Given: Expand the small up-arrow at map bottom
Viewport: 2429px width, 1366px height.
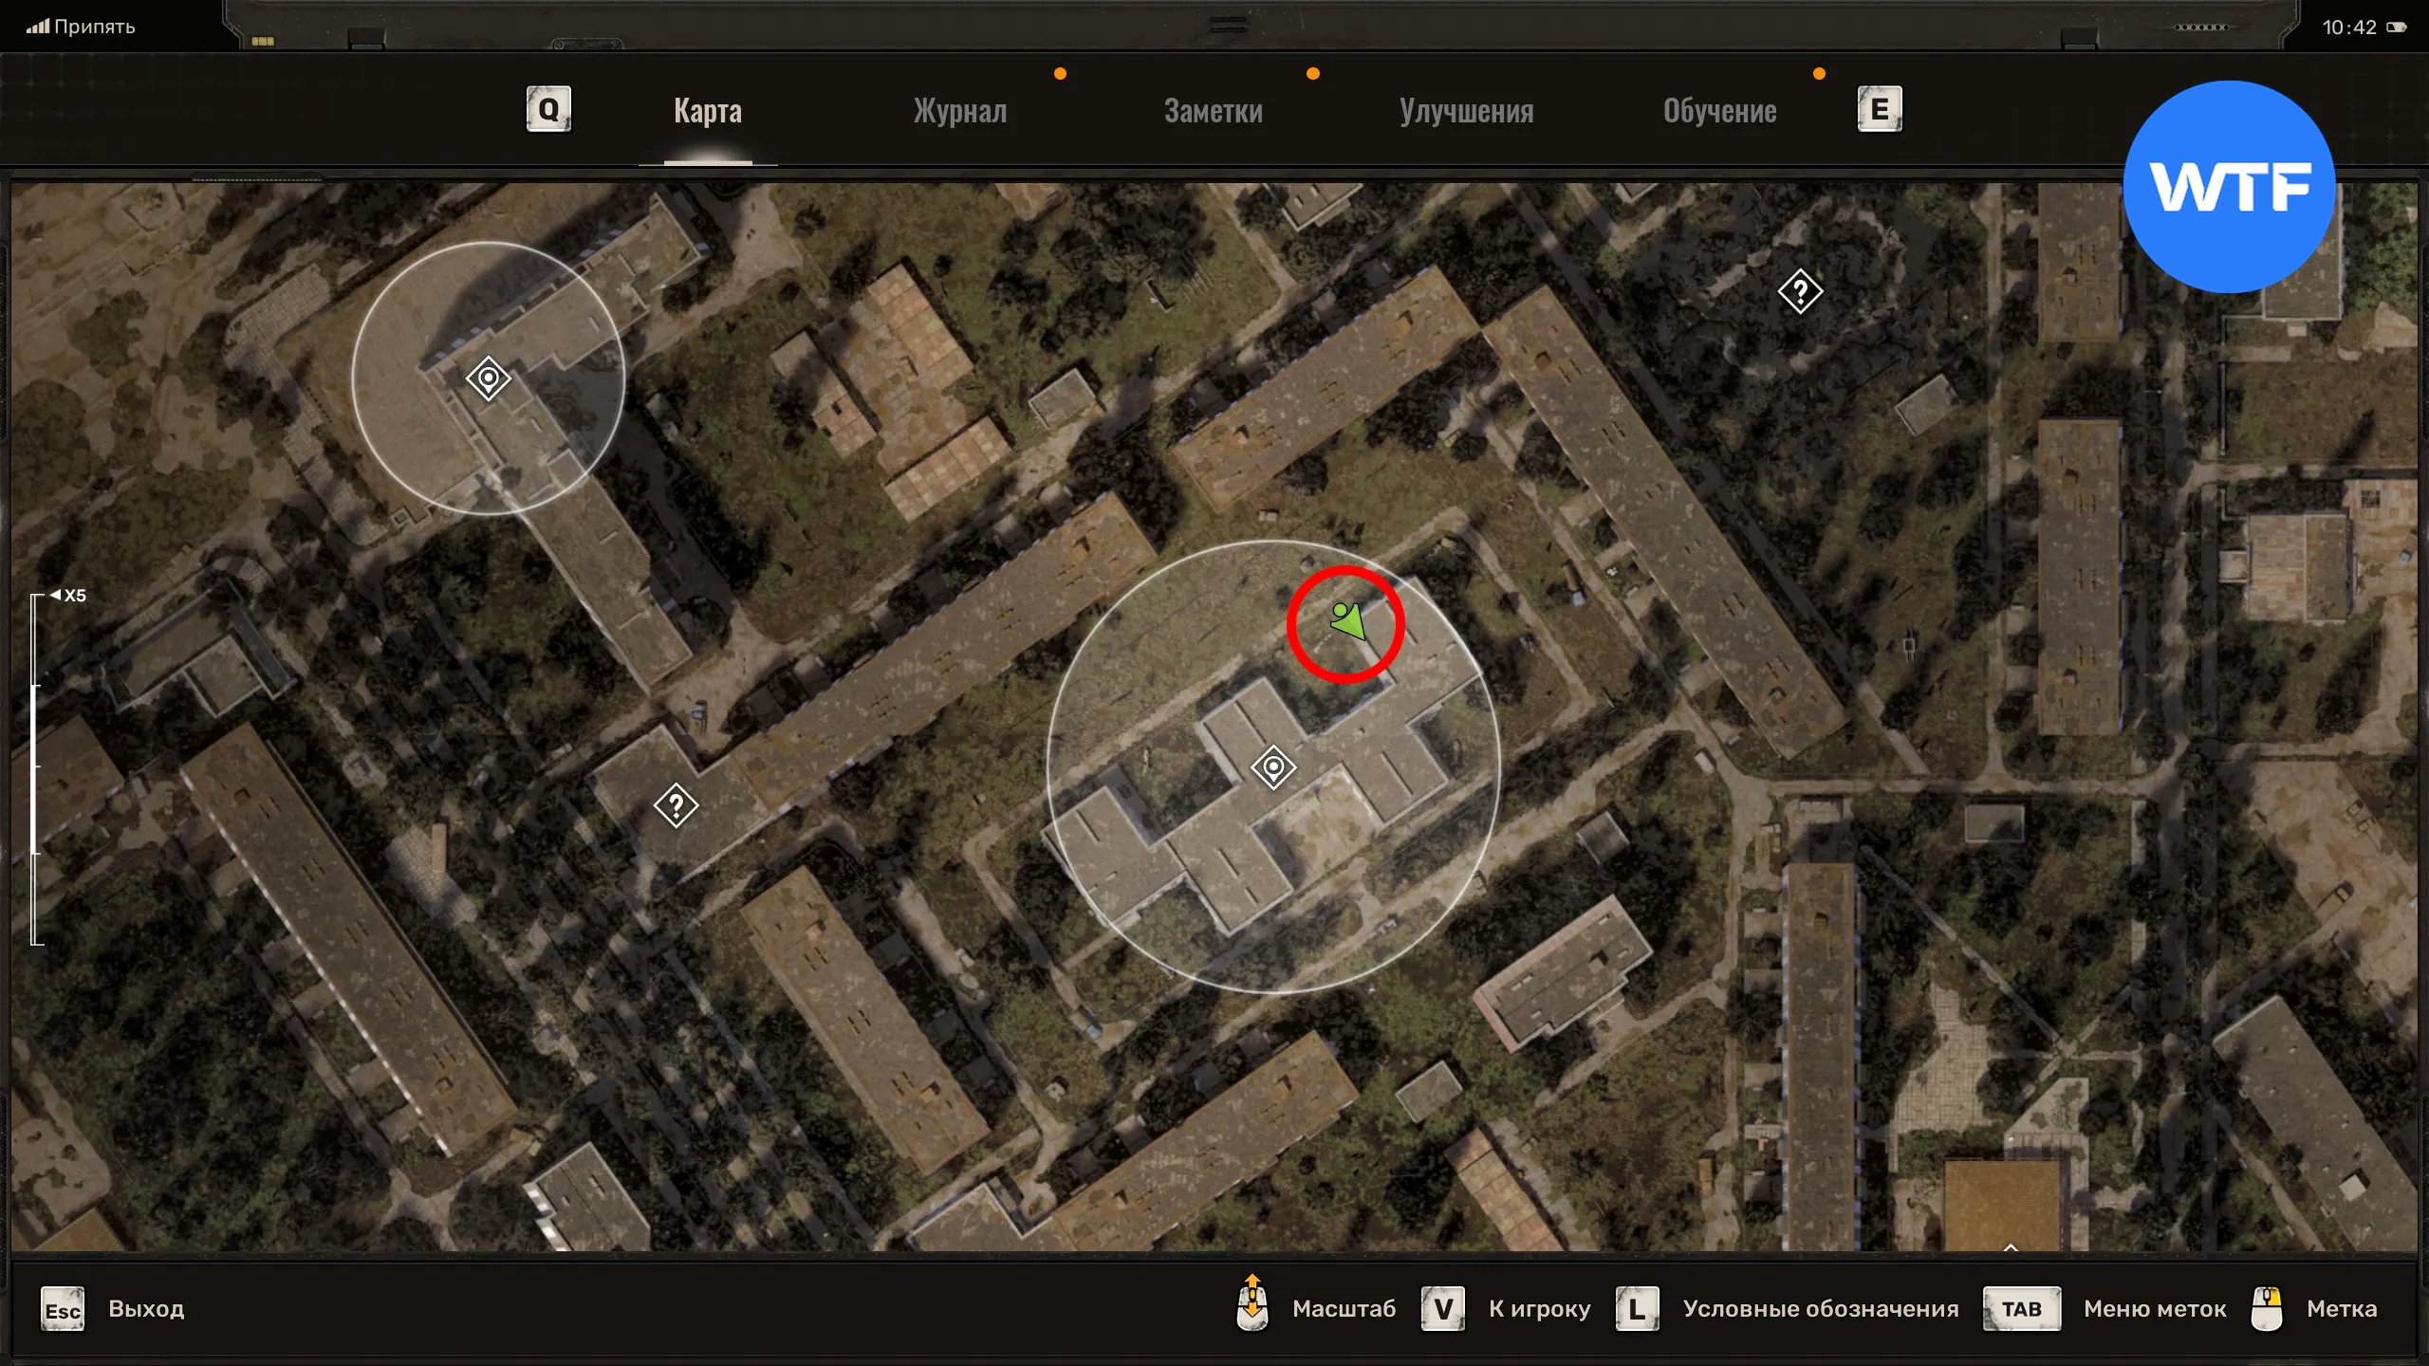Looking at the screenshot, I should point(2010,1247).
